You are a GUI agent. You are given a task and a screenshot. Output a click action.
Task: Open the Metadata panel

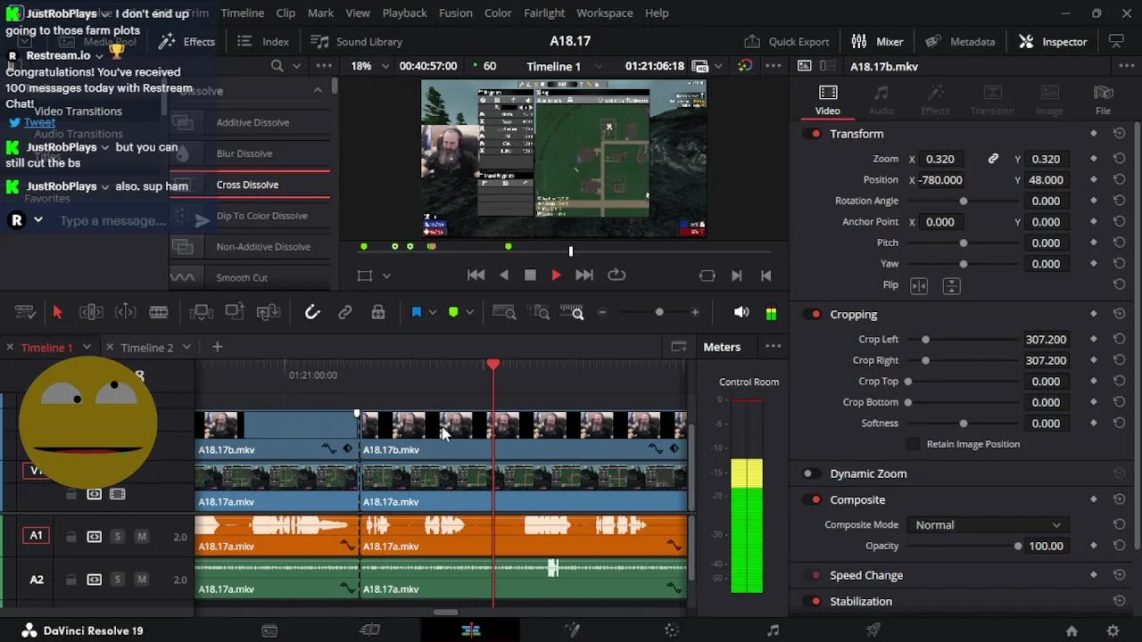click(961, 42)
